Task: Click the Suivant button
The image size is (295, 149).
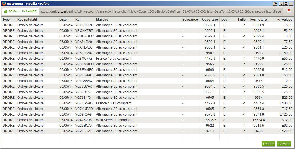Action: pos(284,144)
